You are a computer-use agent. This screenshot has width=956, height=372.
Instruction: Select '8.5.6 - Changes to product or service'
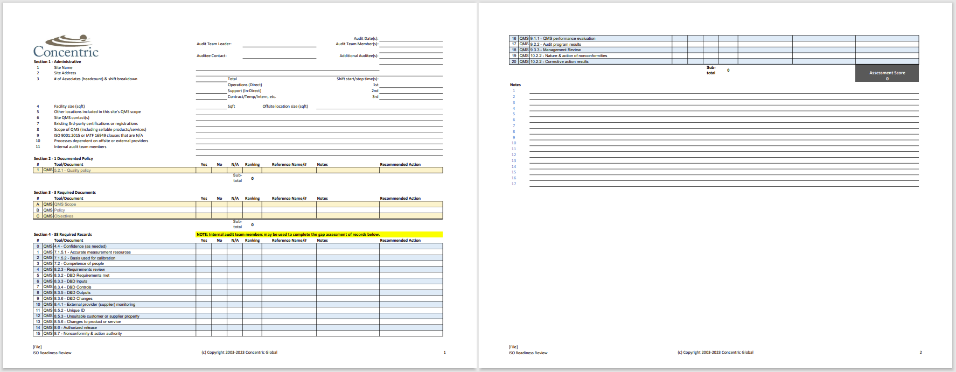point(238,322)
